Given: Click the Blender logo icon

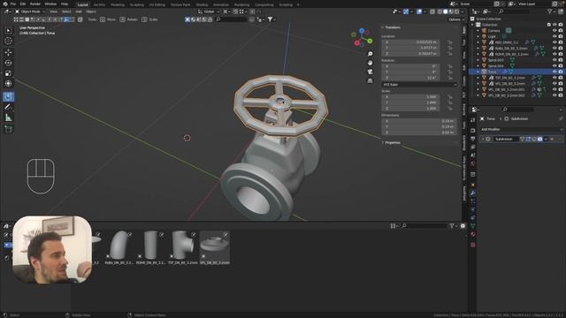Looking at the screenshot, I should [x=5, y=4].
